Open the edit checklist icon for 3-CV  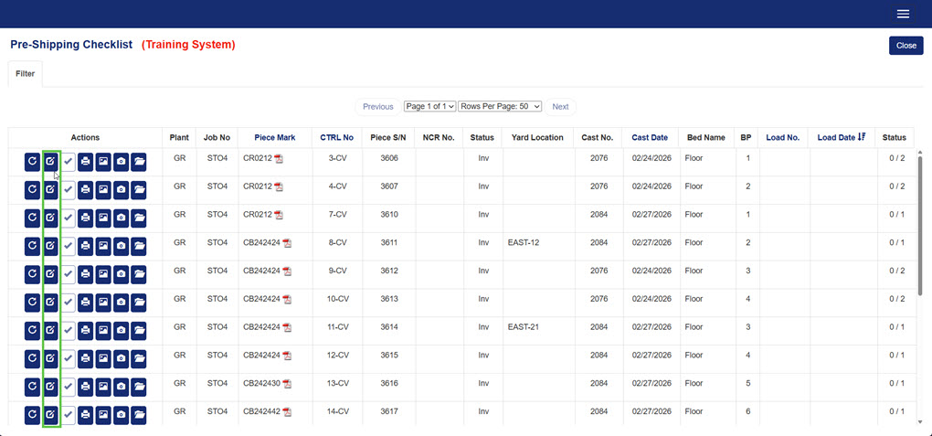51,162
